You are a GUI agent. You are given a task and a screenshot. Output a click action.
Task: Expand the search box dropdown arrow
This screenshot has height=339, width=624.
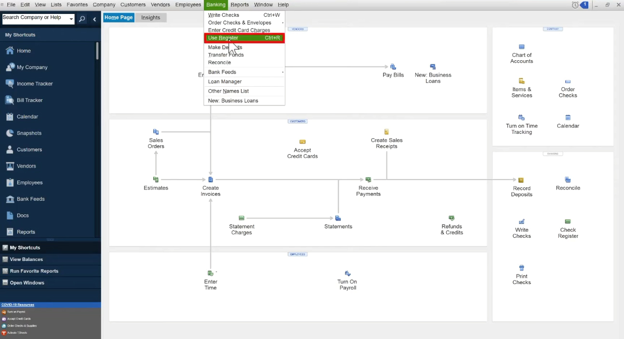click(71, 19)
